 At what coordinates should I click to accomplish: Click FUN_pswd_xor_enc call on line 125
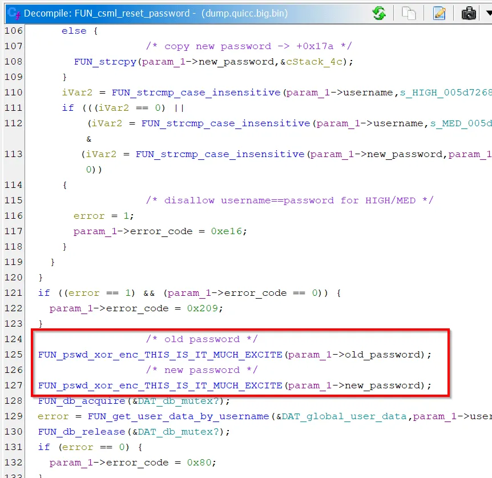(160, 355)
